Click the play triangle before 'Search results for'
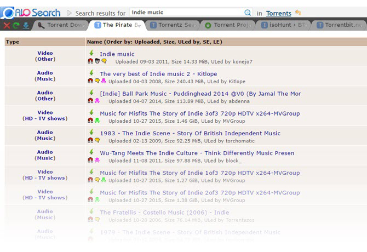Viewport: 367px width, 252px height. [69, 13]
